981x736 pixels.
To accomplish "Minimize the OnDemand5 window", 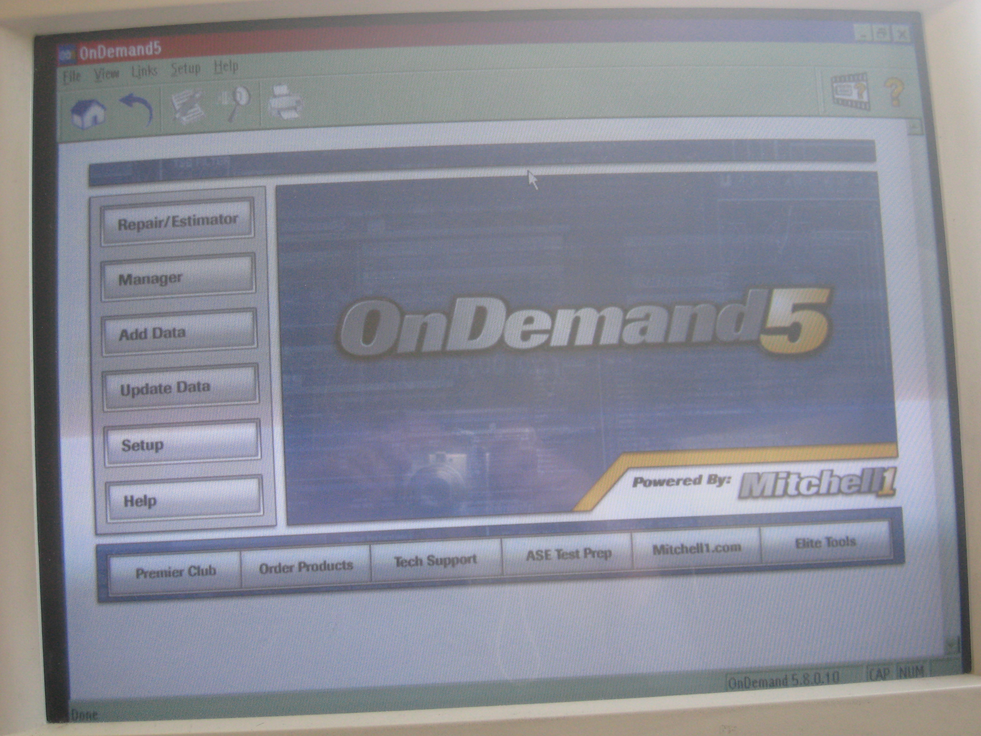I will tap(863, 34).
